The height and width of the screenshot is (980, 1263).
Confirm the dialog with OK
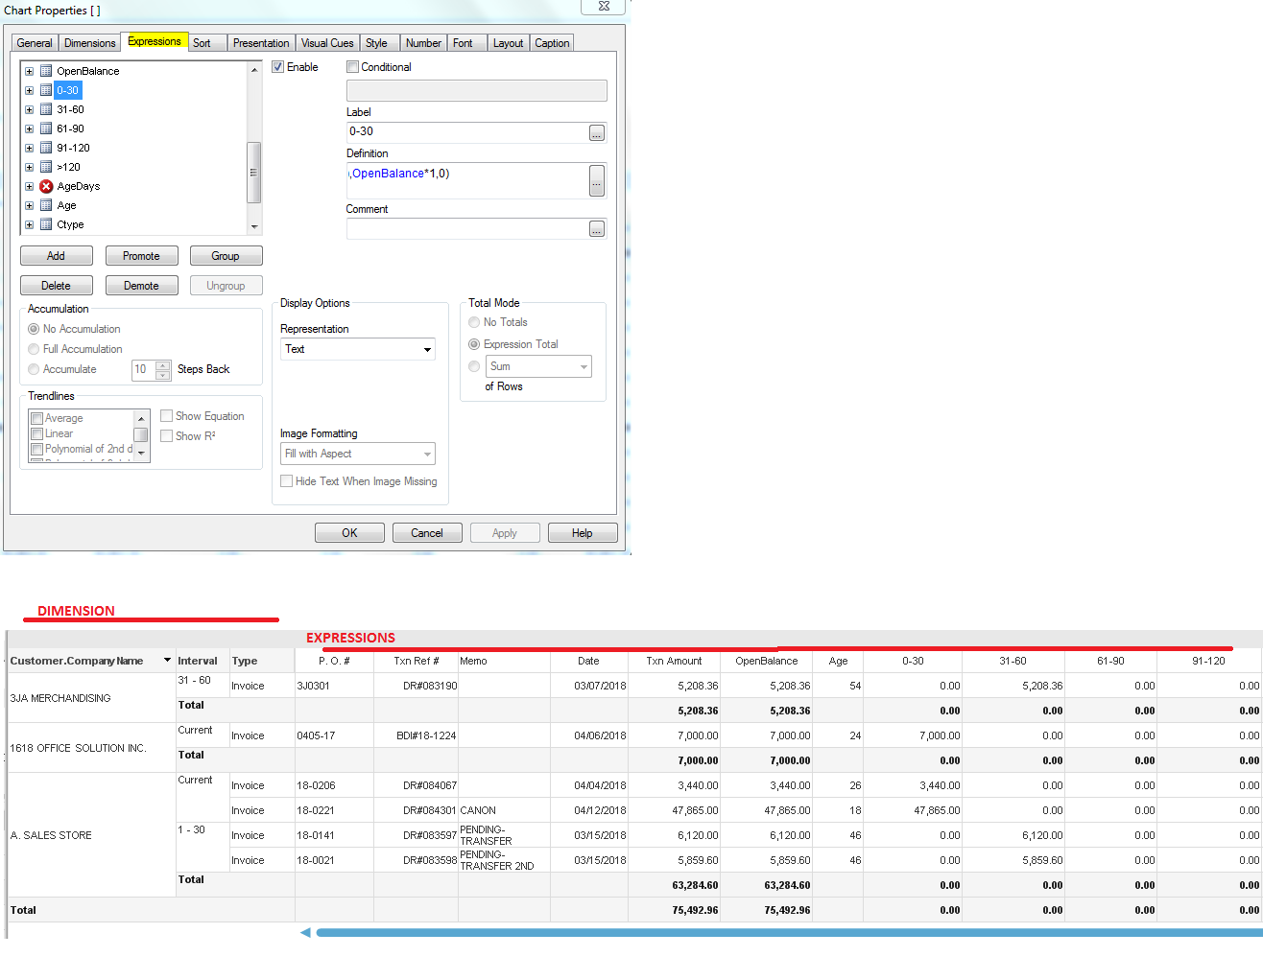coord(349,533)
